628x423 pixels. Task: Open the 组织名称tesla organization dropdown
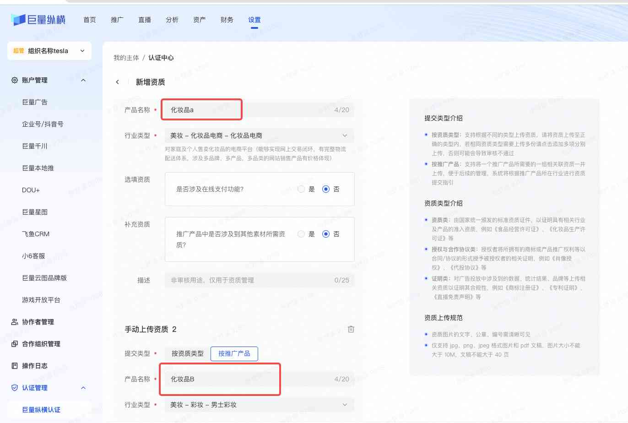pos(49,51)
